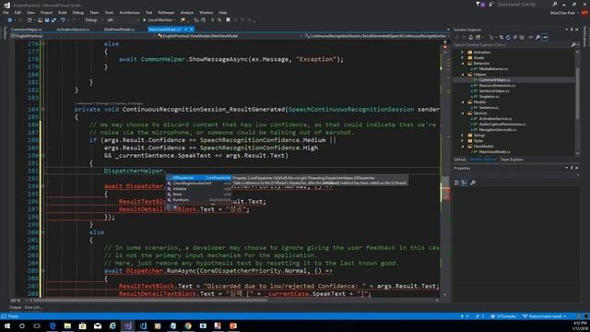Click the toolbar bookmark icon

coord(228,20)
